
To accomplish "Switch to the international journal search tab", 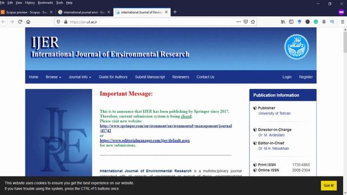I will coord(83,12).
